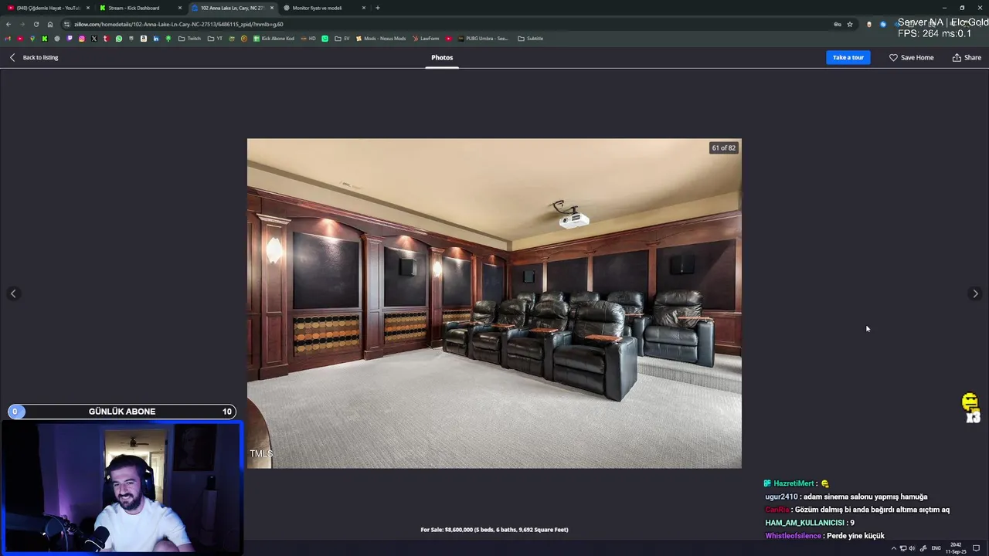
Task: Select the Photos tab
Action: (x=442, y=57)
